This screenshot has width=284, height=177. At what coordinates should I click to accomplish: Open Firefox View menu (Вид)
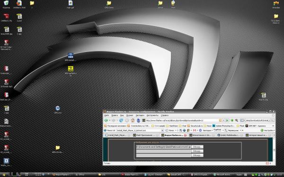point(122,115)
